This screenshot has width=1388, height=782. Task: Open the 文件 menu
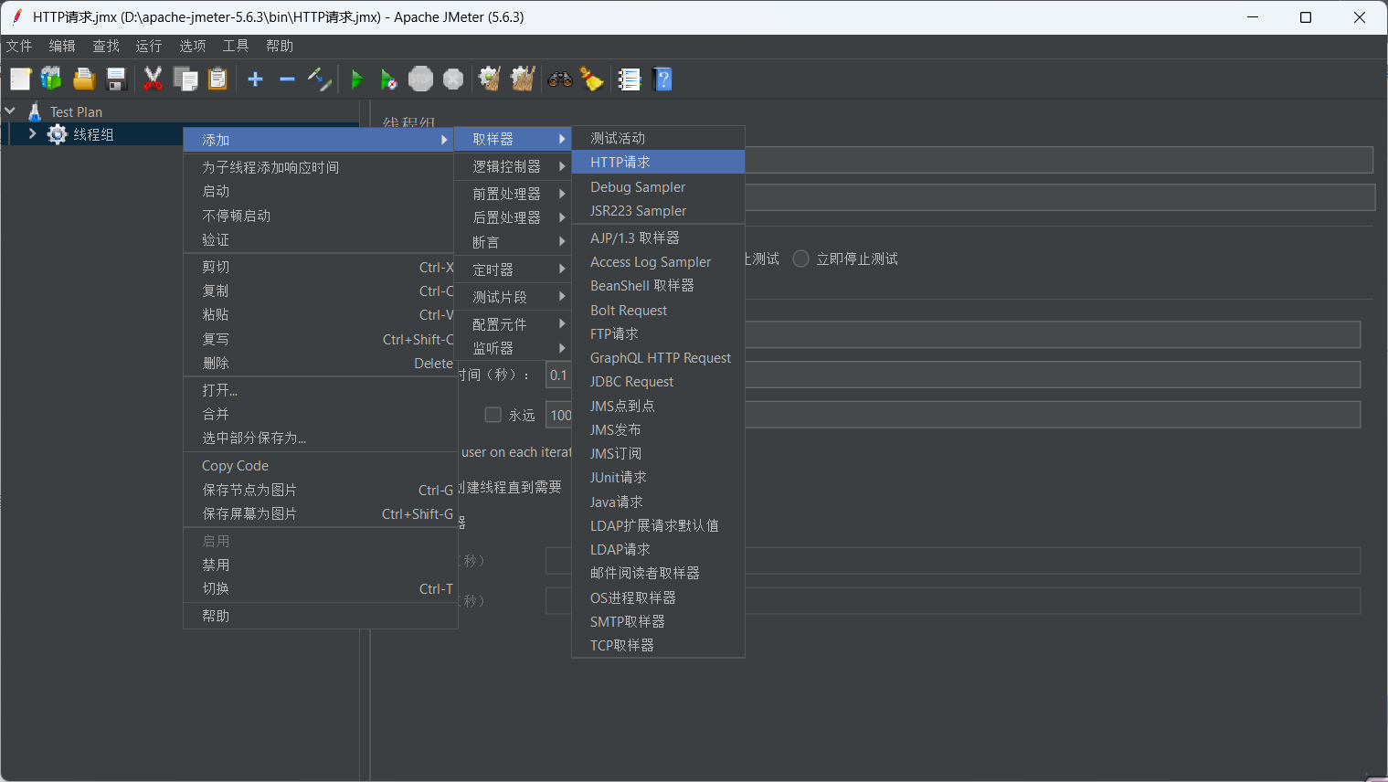pyautogui.click(x=19, y=46)
